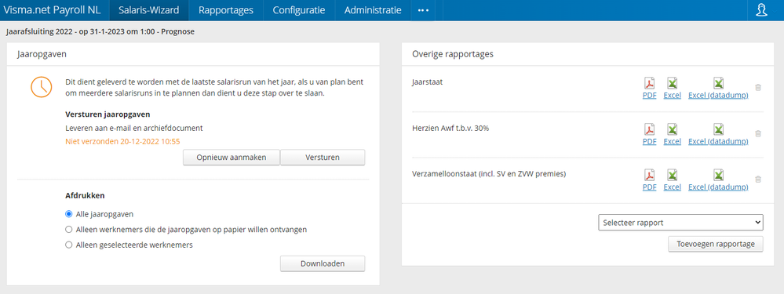784x294 pixels.
Task: Click the Verzamelloonstaat Excel link
Action: [673, 187]
